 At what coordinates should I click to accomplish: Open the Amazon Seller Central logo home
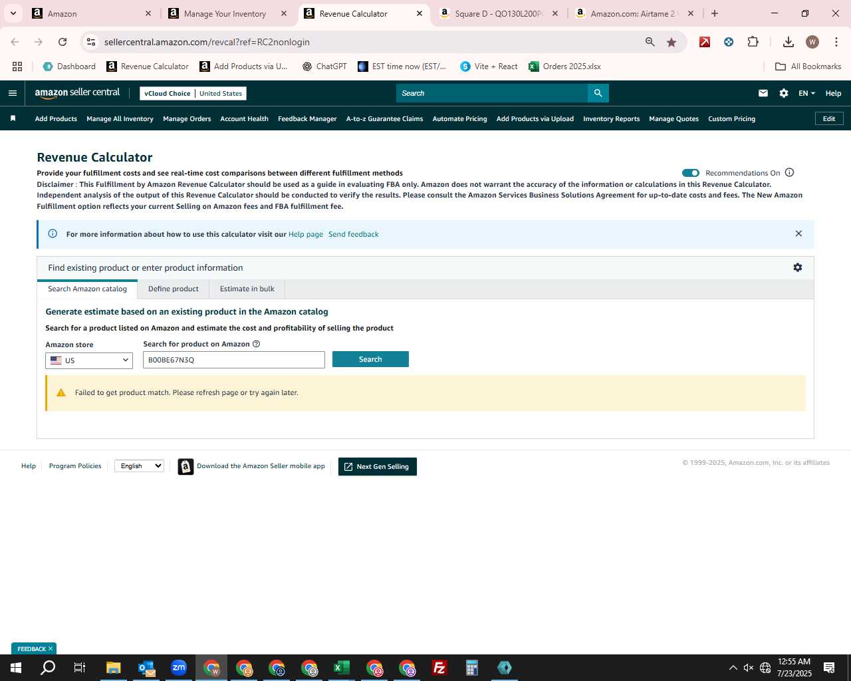(77, 93)
